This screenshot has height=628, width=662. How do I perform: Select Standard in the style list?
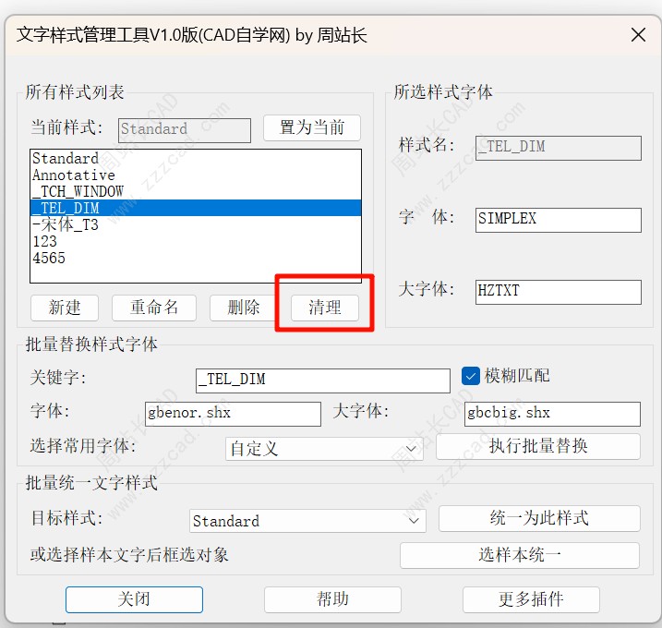(x=66, y=159)
